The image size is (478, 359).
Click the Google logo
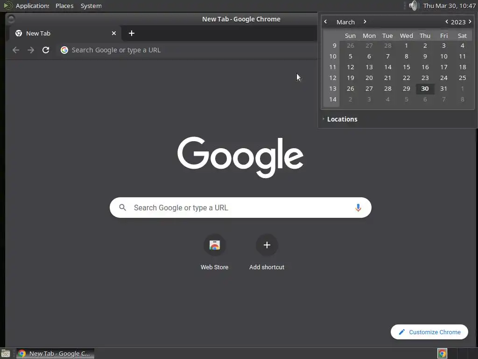point(240,157)
